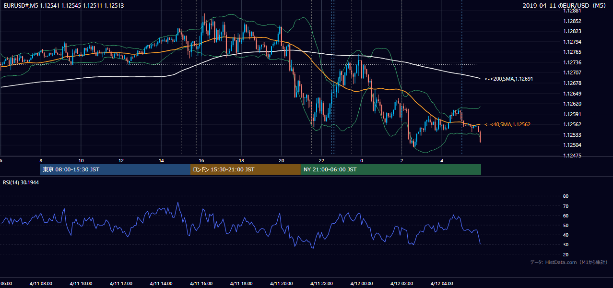
Task: Click RSI scale level 20
Action: 566,254
